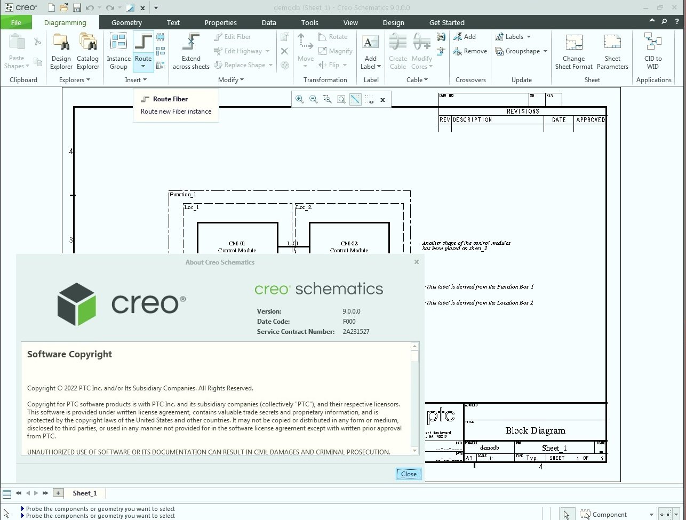Click the Block Diagram title text
The image size is (686, 520).
click(536, 430)
